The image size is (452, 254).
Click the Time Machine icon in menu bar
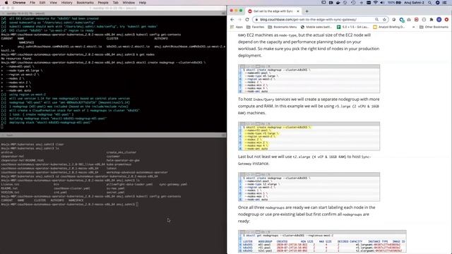(x=353, y=3)
